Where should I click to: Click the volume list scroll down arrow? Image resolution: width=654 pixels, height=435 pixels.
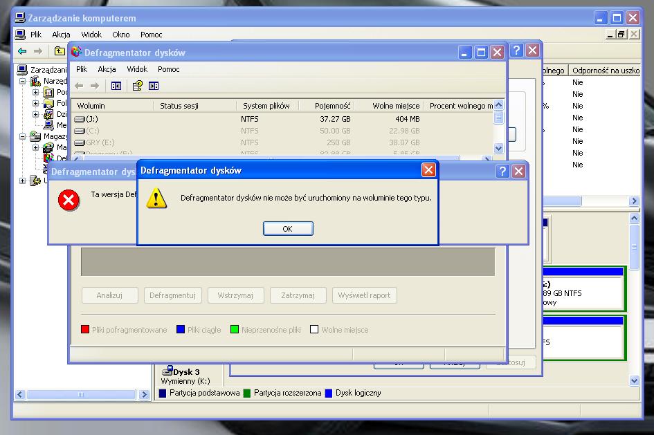(498, 148)
